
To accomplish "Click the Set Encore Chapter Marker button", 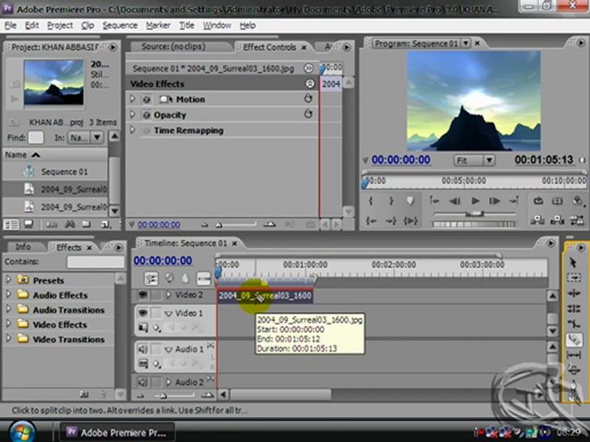I will coord(170,278).
